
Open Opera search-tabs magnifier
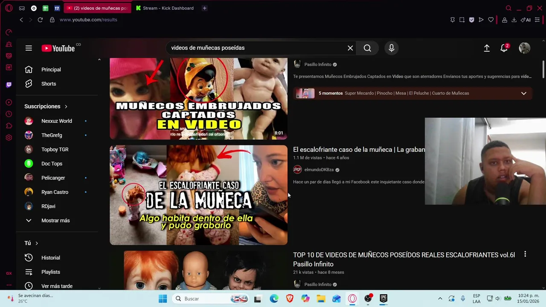tap(508, 8)
